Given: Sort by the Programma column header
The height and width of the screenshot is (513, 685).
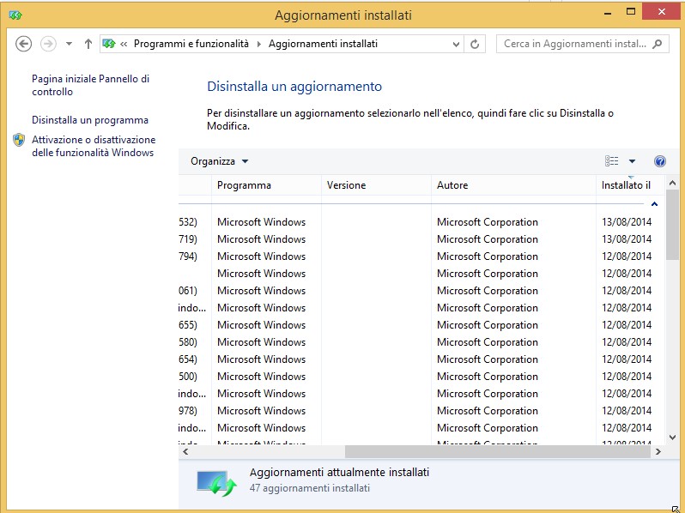Looking at the screenshot, I should point(266,185).
